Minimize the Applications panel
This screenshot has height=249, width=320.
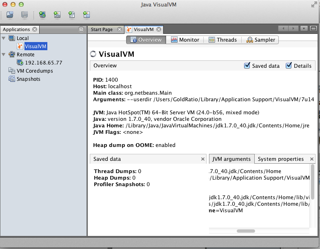tap(81, 29)
